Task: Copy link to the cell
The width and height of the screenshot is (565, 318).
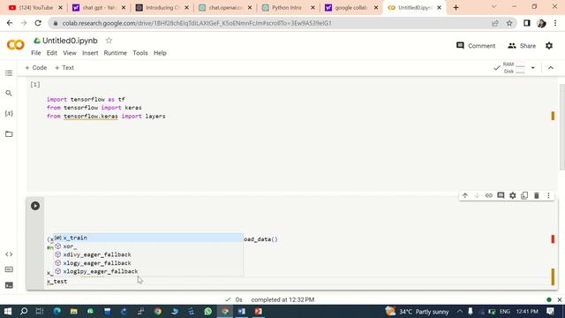Action: (x=488, y=195)
